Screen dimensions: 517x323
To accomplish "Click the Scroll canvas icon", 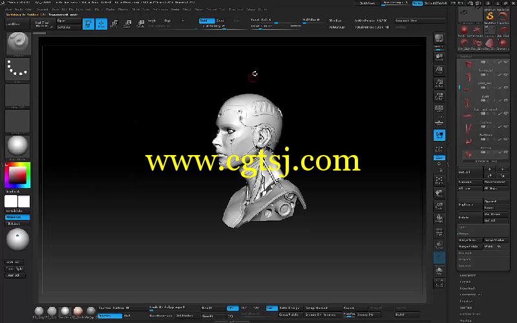I will [439, 57].
